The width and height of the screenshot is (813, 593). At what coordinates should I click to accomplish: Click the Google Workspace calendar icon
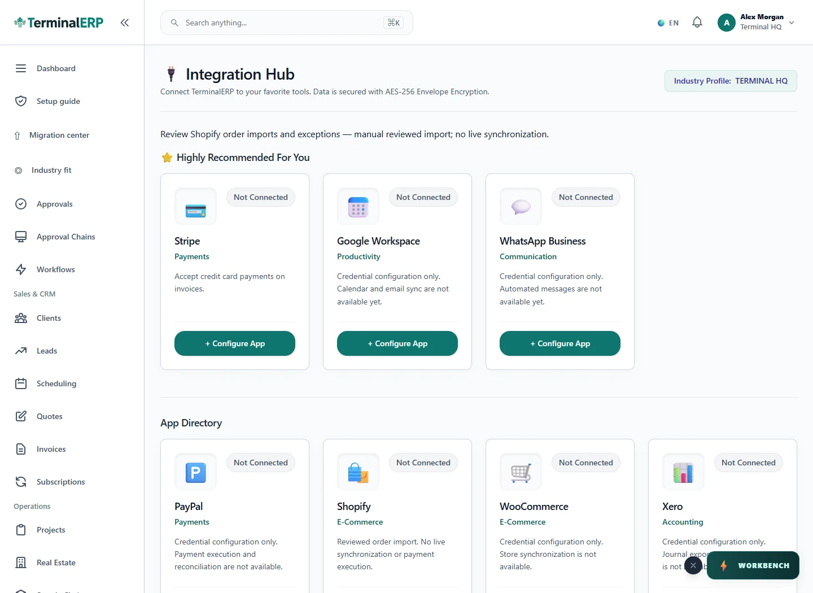click(x=358, y=207)
